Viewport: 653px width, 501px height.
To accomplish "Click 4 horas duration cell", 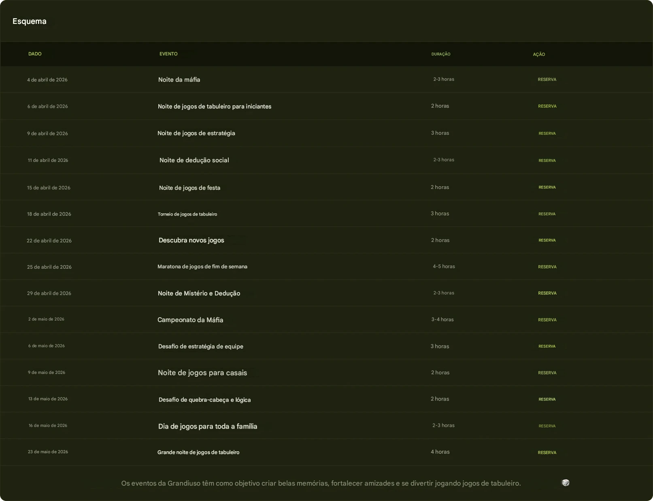I will (440, 452).
